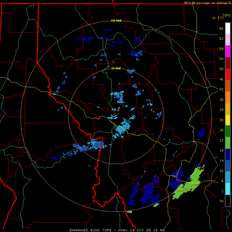
Task: Click the medium blue legend swatch
Action: (228, 166)
